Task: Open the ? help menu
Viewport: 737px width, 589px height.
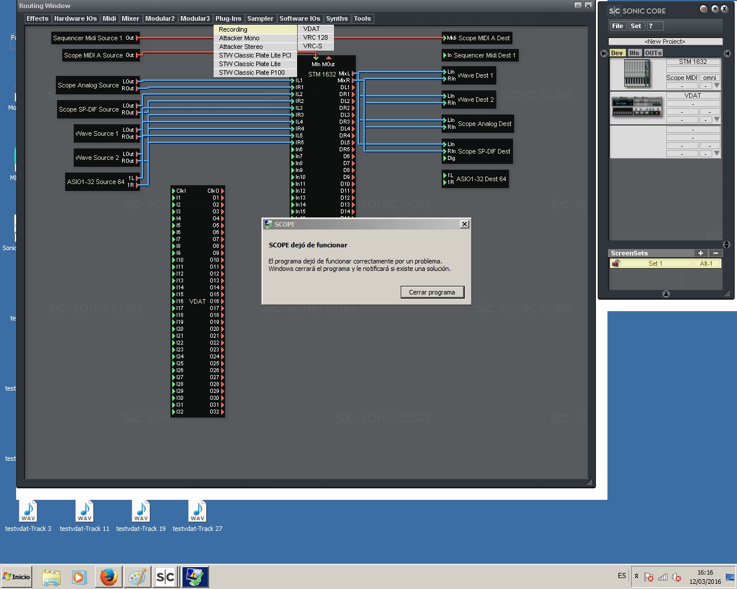Action: (655, 26)
